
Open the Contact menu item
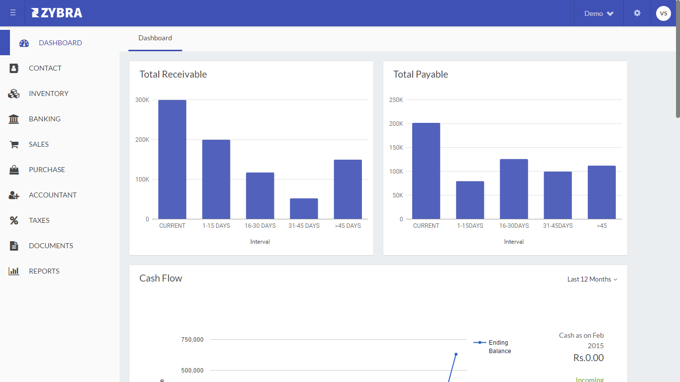click(x=45, y=68)
